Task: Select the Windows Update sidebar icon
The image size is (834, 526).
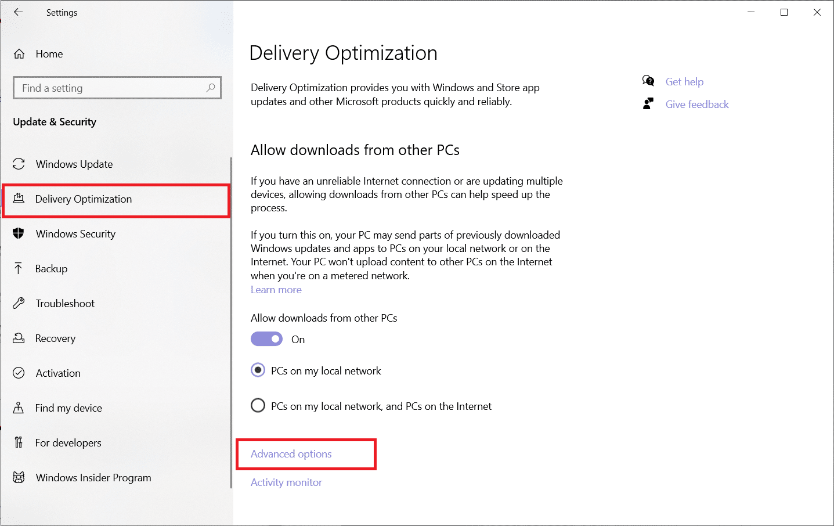Action: click(x=19, y=164)
